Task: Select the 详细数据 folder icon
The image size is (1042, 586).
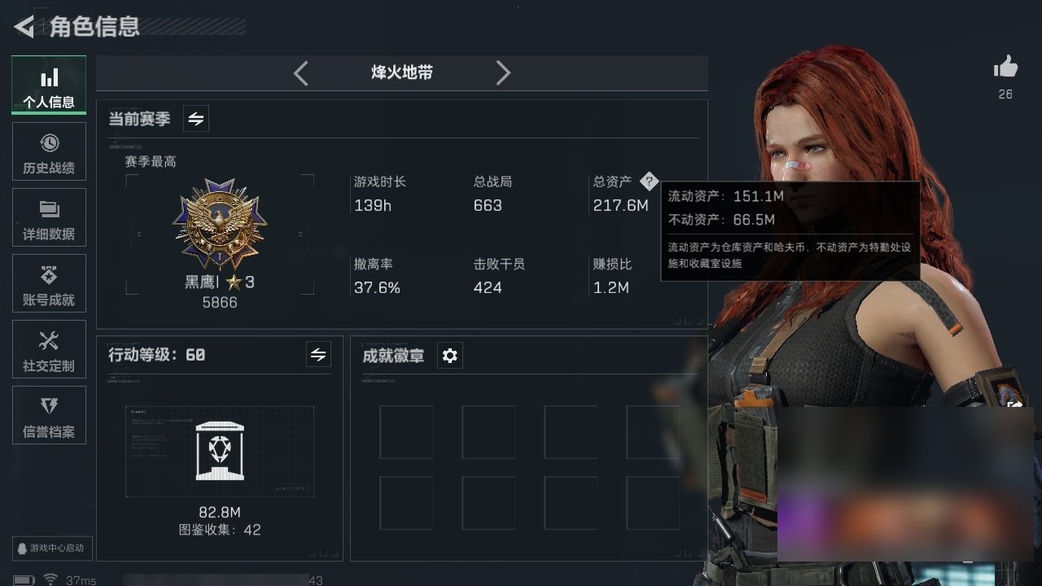Action: point(49,209)
